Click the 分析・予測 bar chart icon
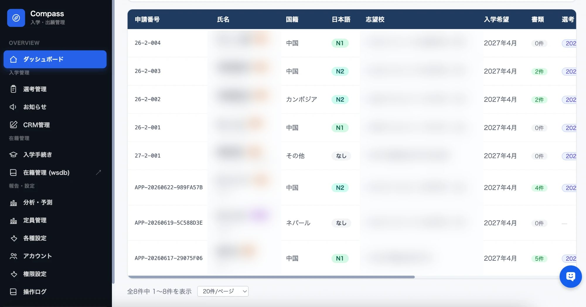This screenshot has width=586, height=307. [x=13, y=202]
